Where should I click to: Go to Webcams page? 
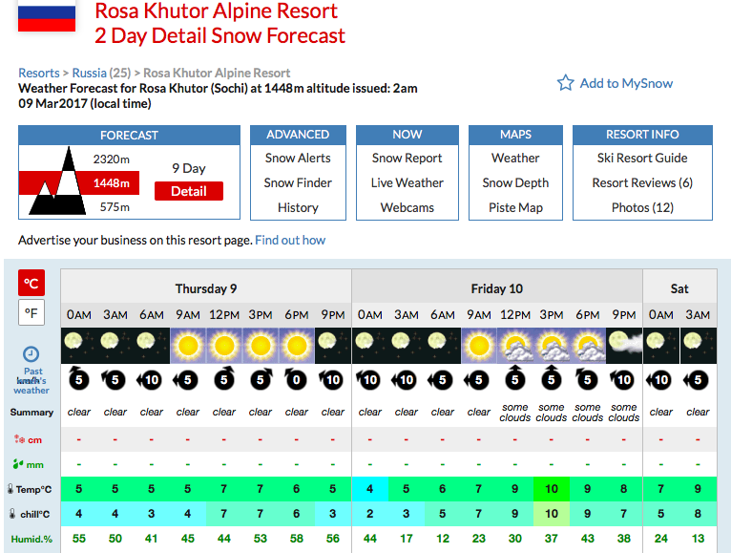407,207
